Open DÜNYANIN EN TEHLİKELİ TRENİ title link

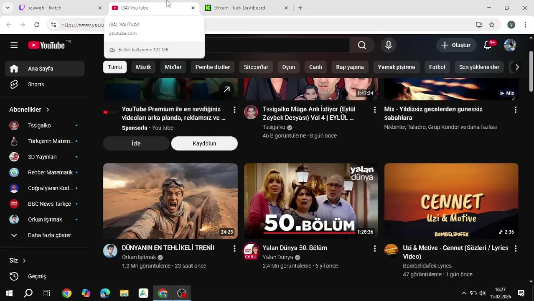pyautogui.click(x=168, y=248)
